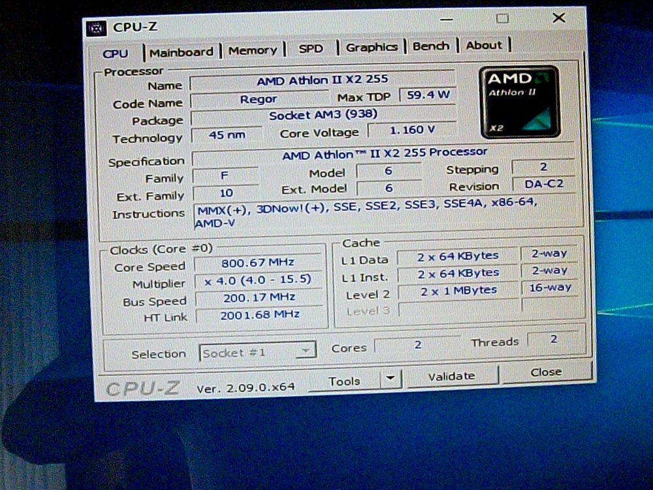Click the Family value F
The height and width of the screenshot is (490, 653).
point(225,176)
